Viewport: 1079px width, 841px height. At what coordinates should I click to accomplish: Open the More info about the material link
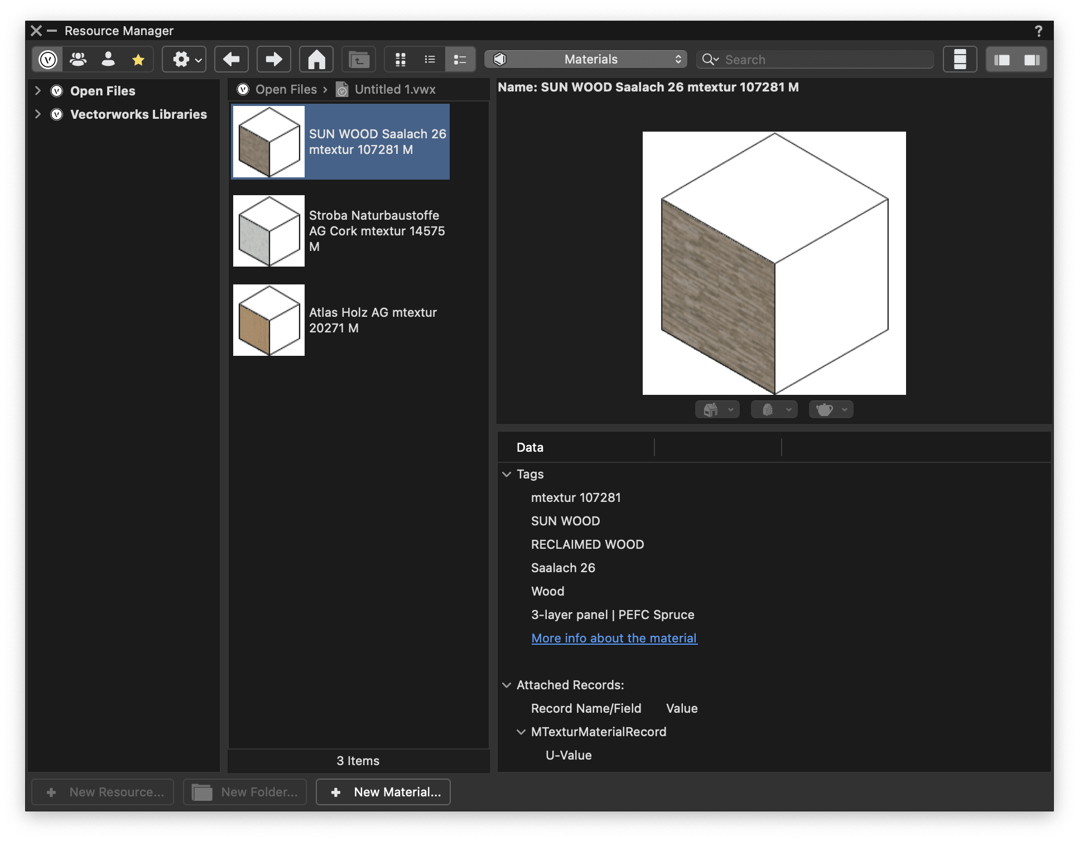(x=614, y=637)
